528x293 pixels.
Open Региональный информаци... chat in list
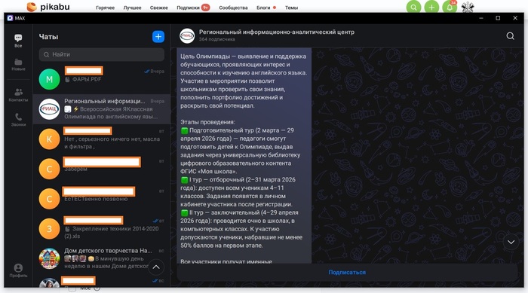tap(102, 109)
